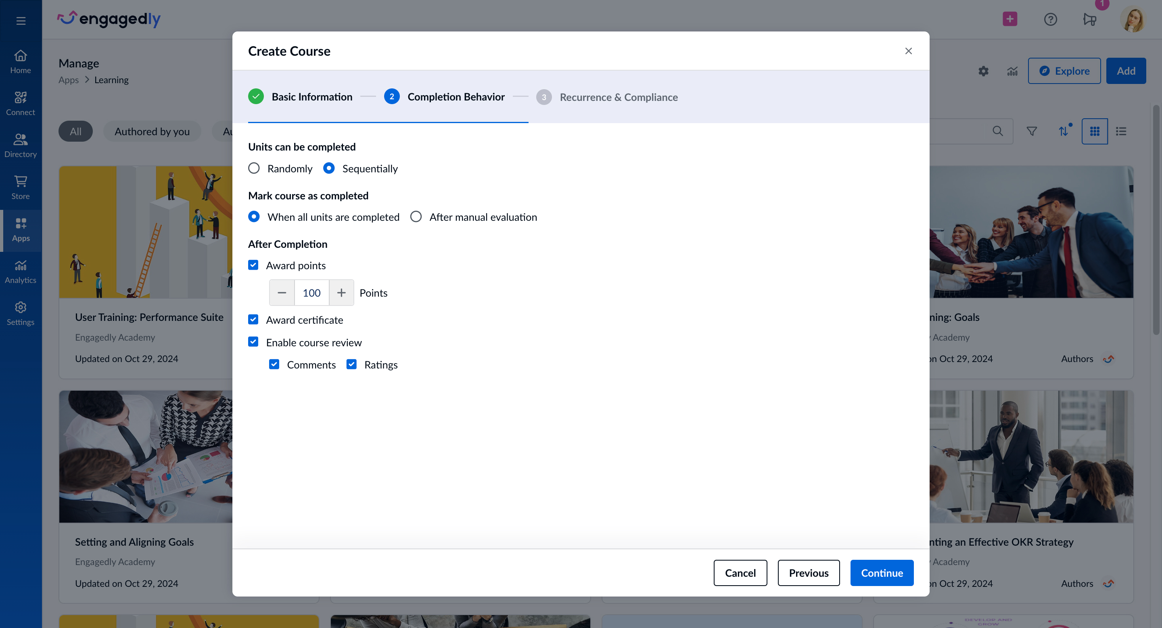Select the Connect icon in the sidebar
This screenshot has width=1162, height=628.
pos(21,103)
